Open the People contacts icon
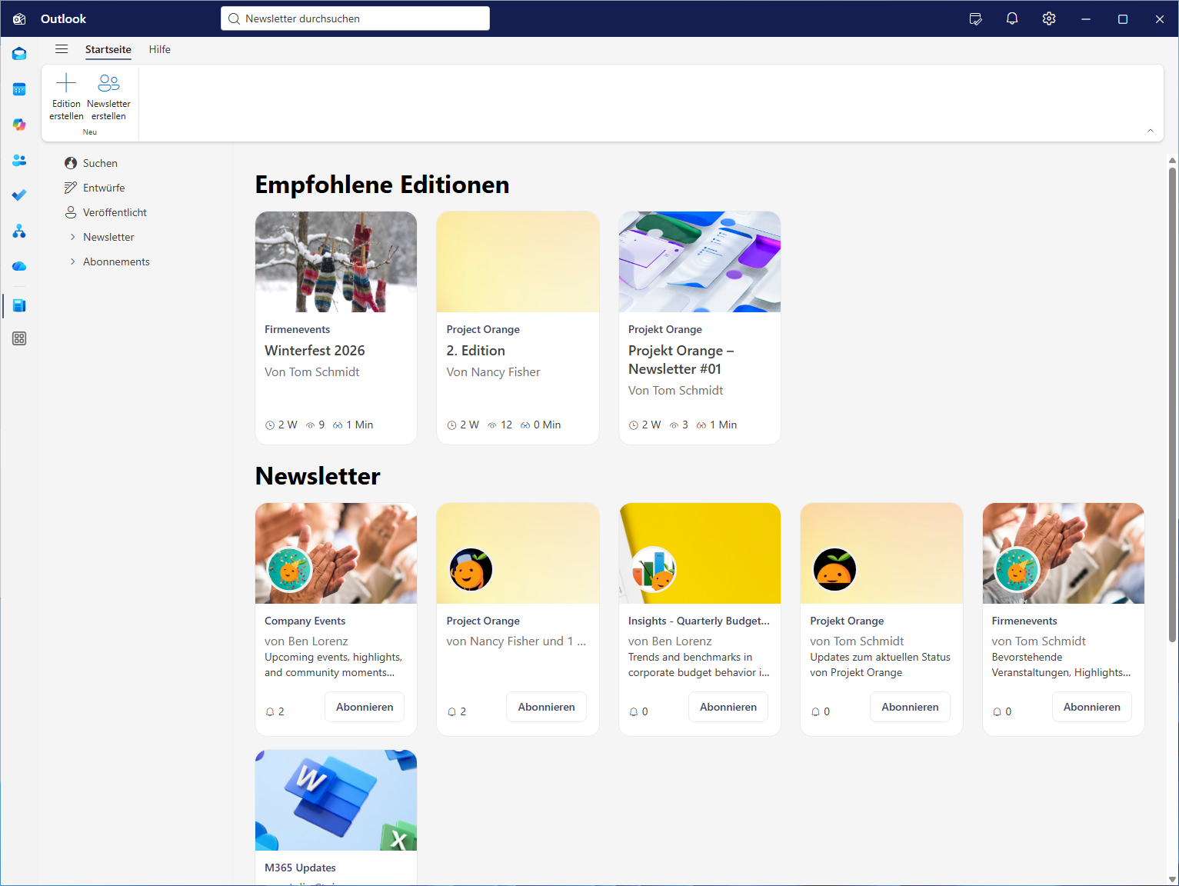Viewport: 1179px width, 886px height. (x=19, y=160)
